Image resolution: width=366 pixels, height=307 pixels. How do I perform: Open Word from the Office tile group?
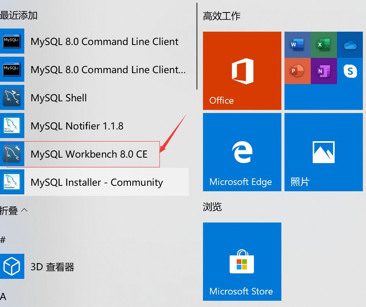point(297,45)
